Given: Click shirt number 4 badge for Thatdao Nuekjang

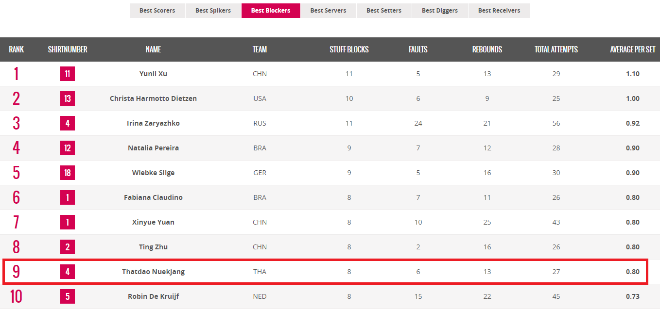Looking at the screenshot, I should [68, 272].
